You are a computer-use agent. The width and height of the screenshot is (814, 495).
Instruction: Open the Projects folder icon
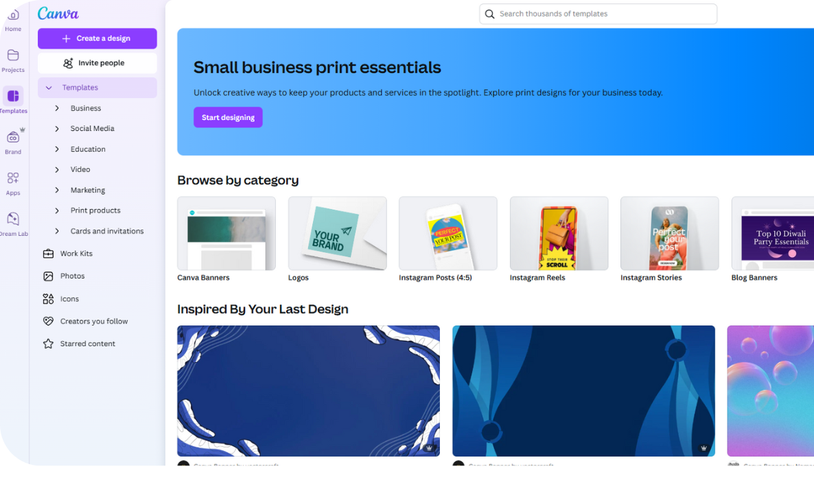[x=13, y=55]
